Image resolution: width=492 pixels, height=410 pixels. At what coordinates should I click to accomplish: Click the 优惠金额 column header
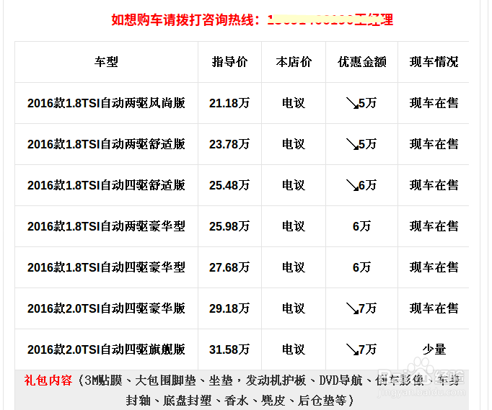coord(361,62)
